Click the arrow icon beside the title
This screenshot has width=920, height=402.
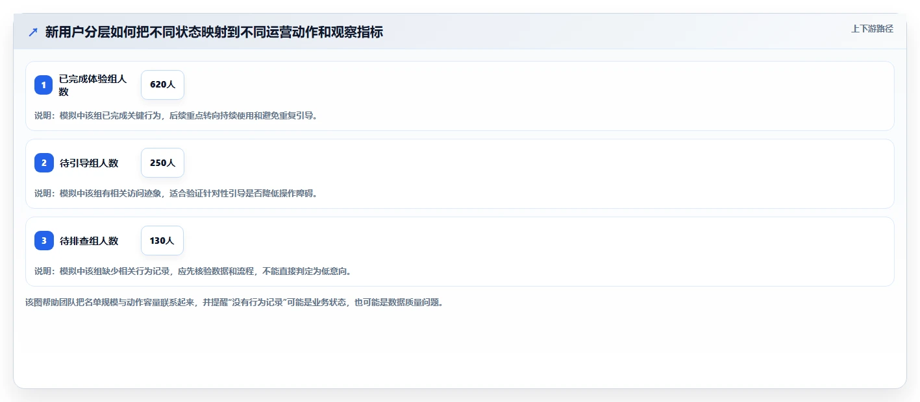(33, 32)
